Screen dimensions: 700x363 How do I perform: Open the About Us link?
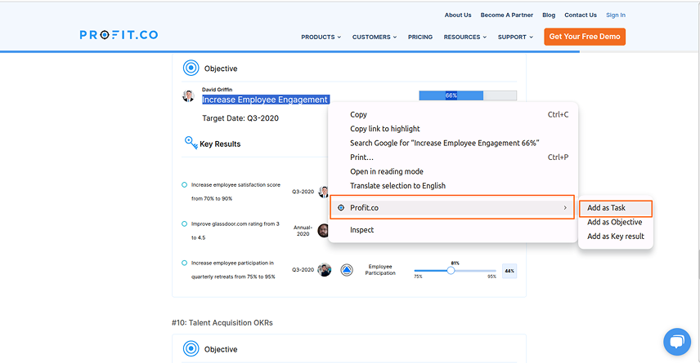[458, 15]
